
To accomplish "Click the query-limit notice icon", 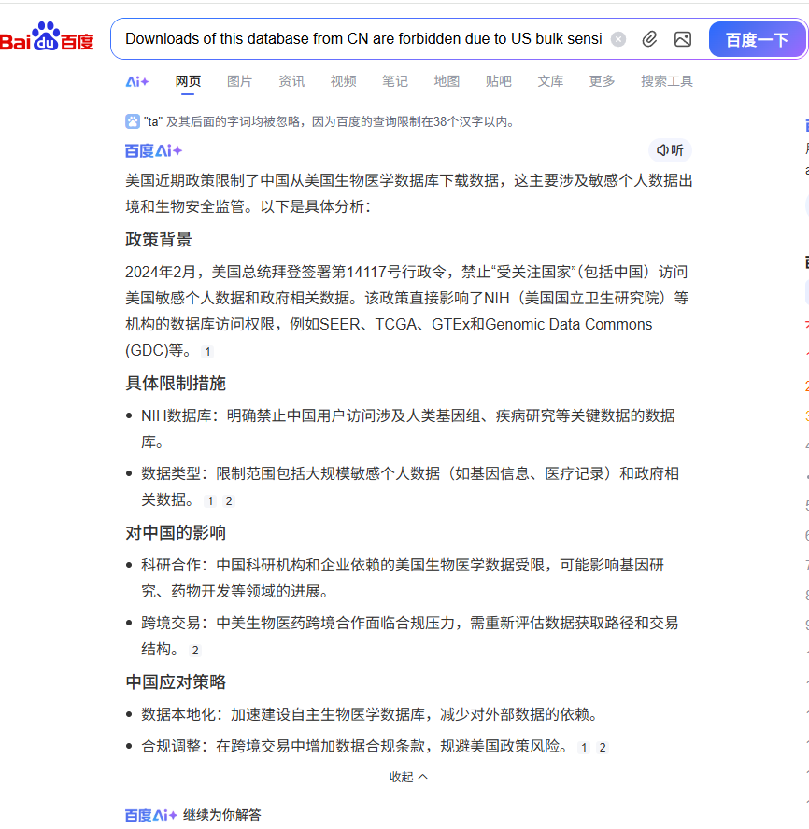I will click(133, 121).
